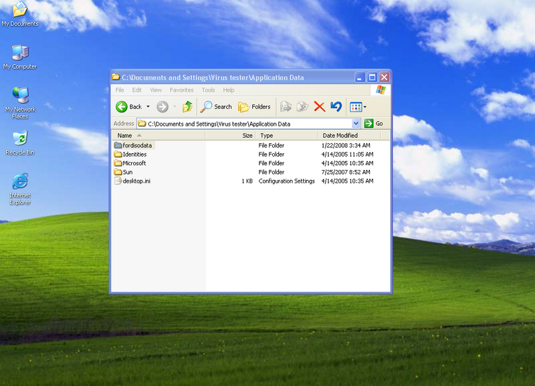The width and height of the screenshot is (535, 386).
Task: Open the File menu
Action: [120, 90]
